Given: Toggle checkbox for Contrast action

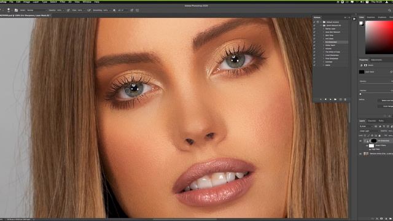Looking at the screenshot, I should (x=314, y=61).
